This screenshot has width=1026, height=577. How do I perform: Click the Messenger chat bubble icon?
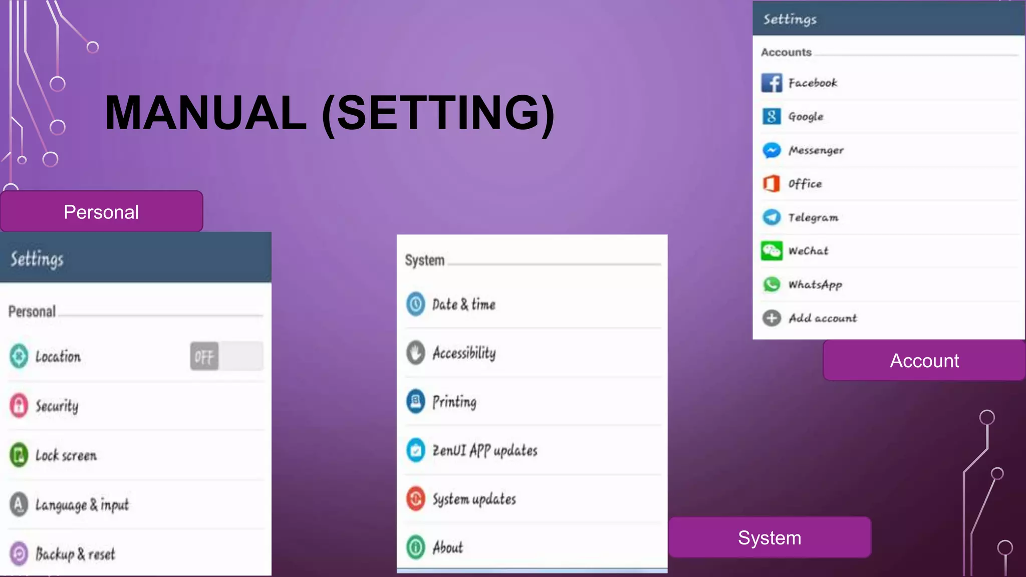pos(772,150)
